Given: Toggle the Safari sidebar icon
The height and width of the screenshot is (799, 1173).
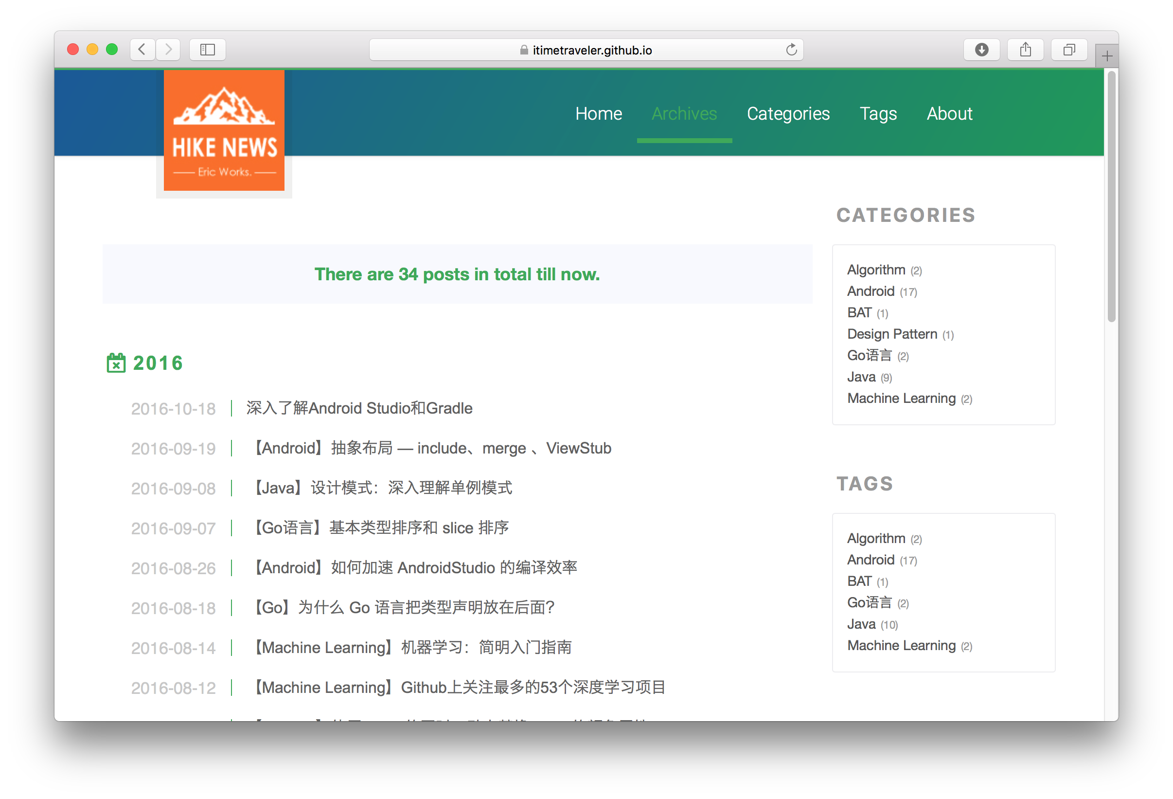Looking at the screenshot, I should pyautogui.click(x=208, y=50).
